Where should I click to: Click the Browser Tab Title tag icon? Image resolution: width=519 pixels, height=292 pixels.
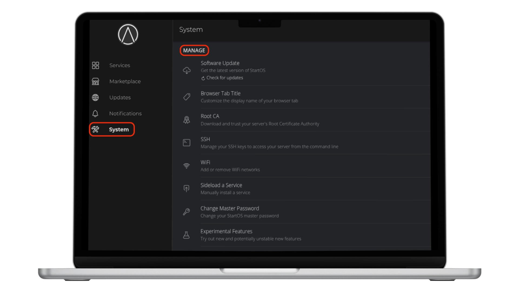[x=187, y=97]
